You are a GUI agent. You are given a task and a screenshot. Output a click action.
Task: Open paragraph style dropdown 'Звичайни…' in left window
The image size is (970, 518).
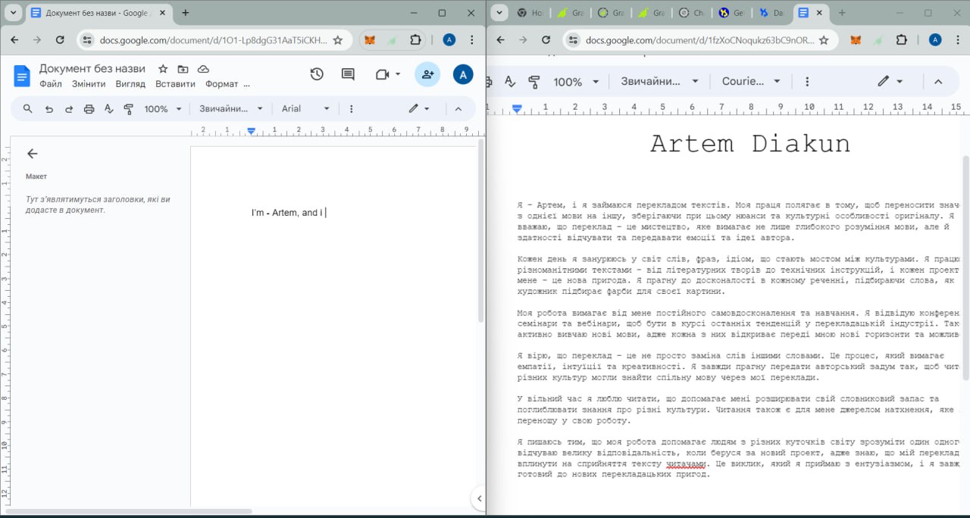(x=230, y=109)
